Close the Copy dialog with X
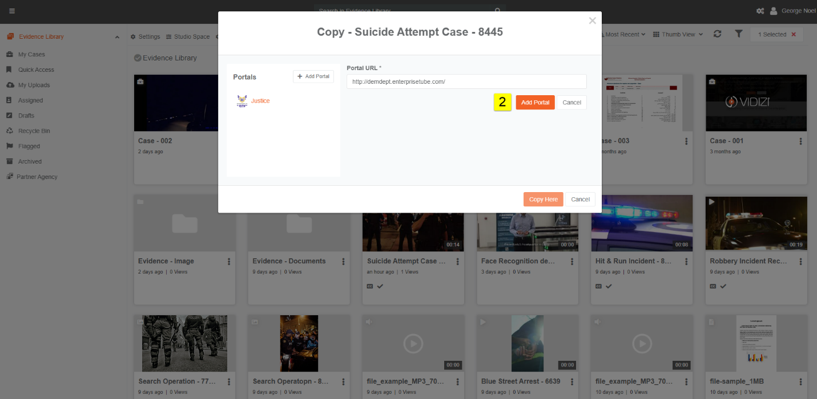The width and height of the screenshot is (817, 399). (x=592, y=21)
